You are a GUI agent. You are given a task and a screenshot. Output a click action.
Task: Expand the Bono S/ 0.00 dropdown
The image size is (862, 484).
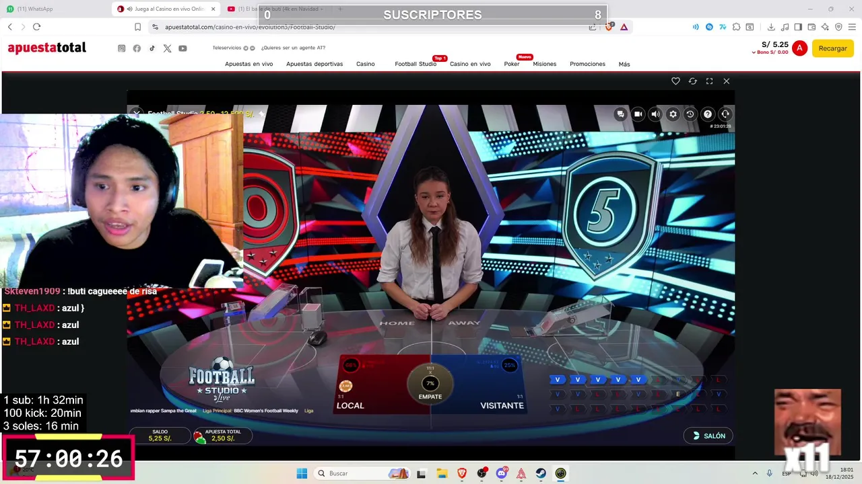770,52
